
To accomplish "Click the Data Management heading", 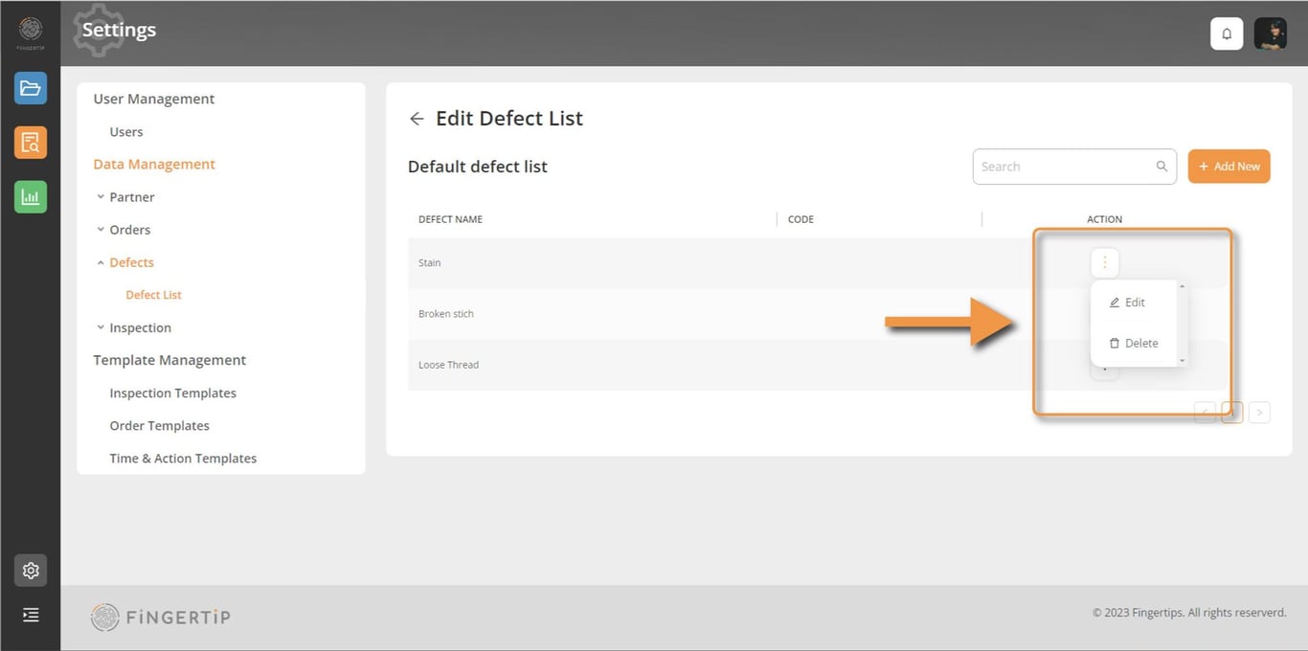I will pos(154,165).
